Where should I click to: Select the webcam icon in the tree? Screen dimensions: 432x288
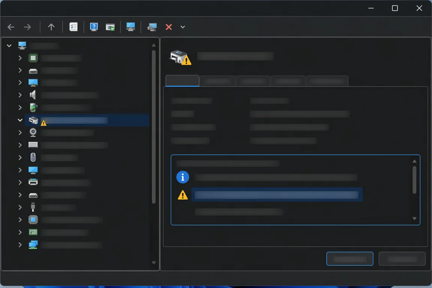pyautogui.click(x=33, y=132)
